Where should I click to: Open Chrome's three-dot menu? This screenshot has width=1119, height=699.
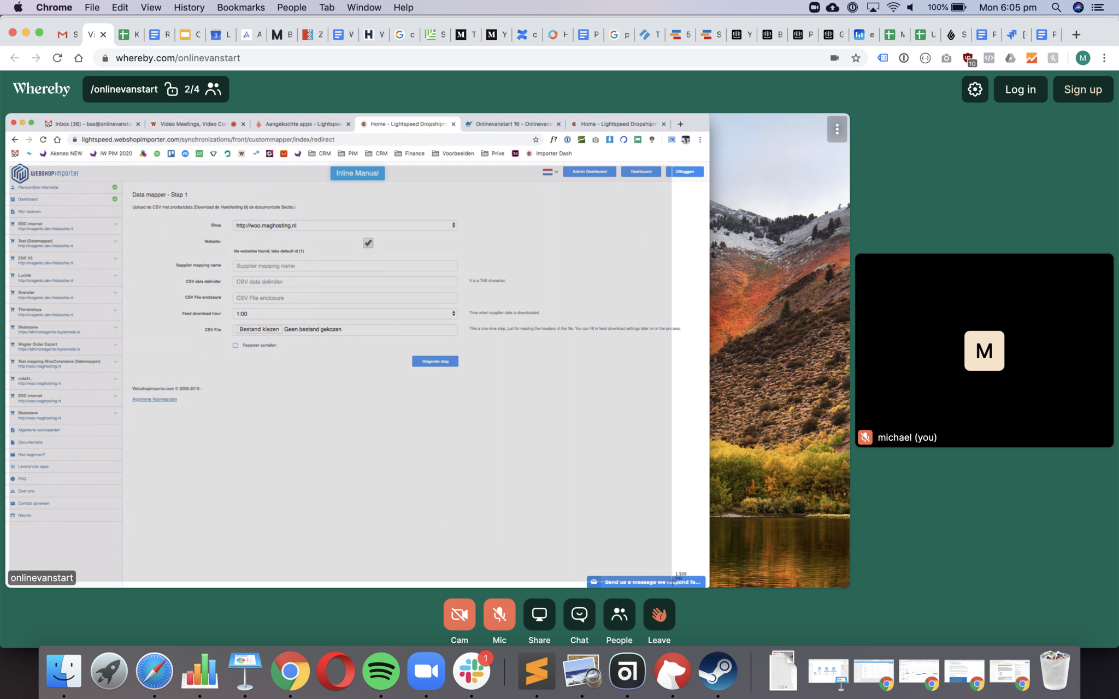tap(1104, 58)
